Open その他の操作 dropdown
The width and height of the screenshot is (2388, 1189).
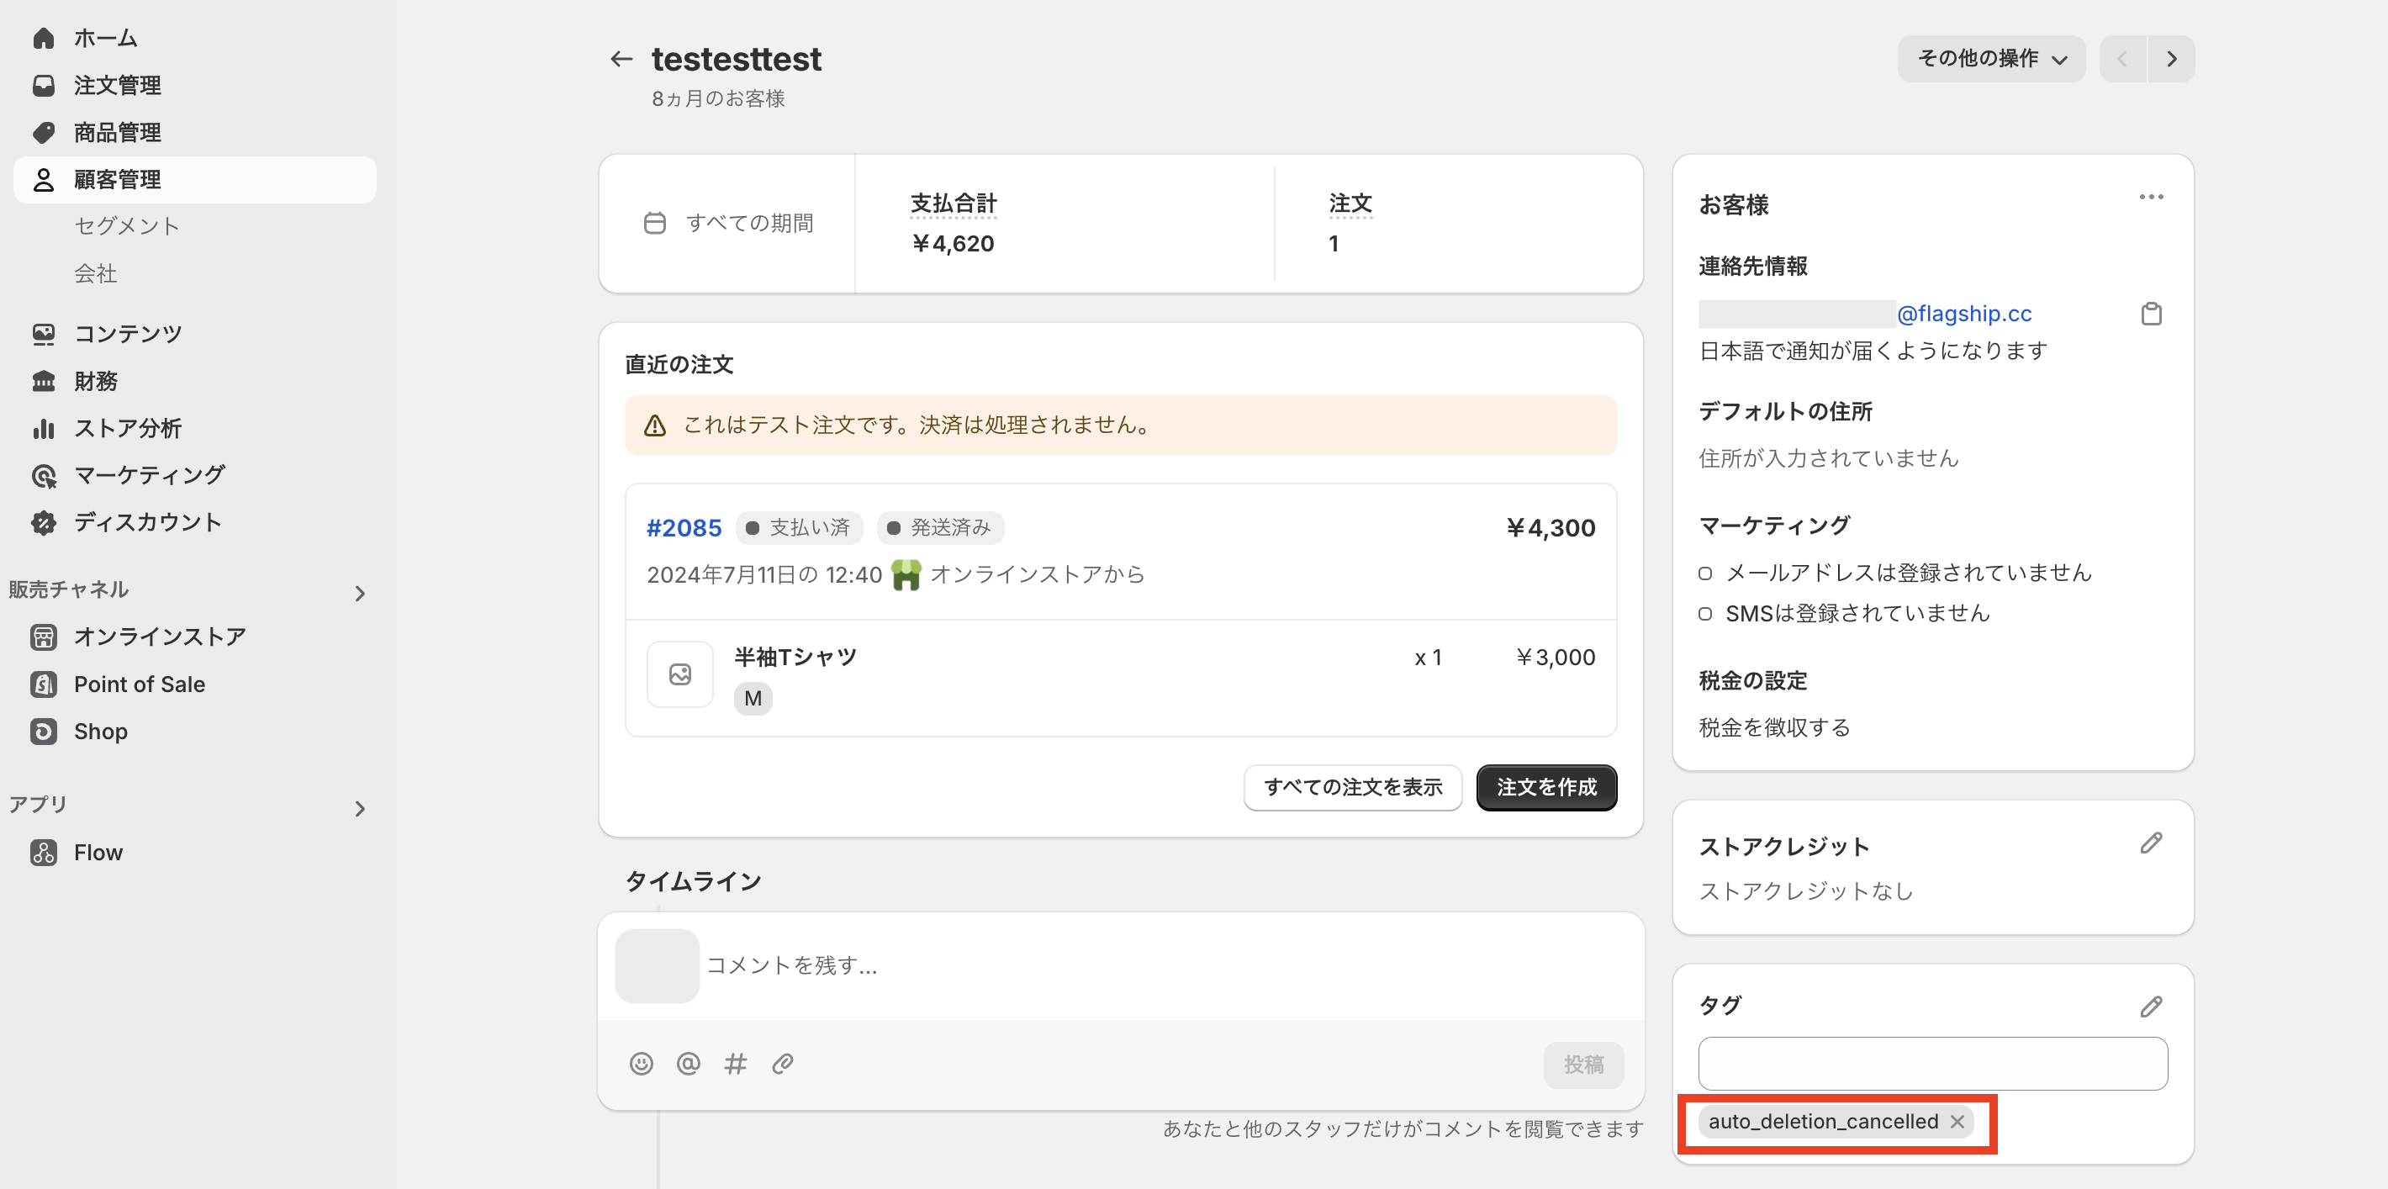pos(1991,58)
